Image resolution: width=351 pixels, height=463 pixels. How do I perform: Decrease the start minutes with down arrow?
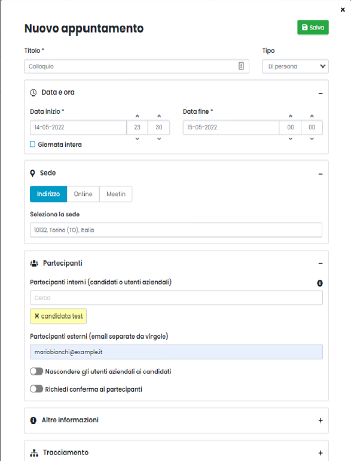tap(159, 139)
